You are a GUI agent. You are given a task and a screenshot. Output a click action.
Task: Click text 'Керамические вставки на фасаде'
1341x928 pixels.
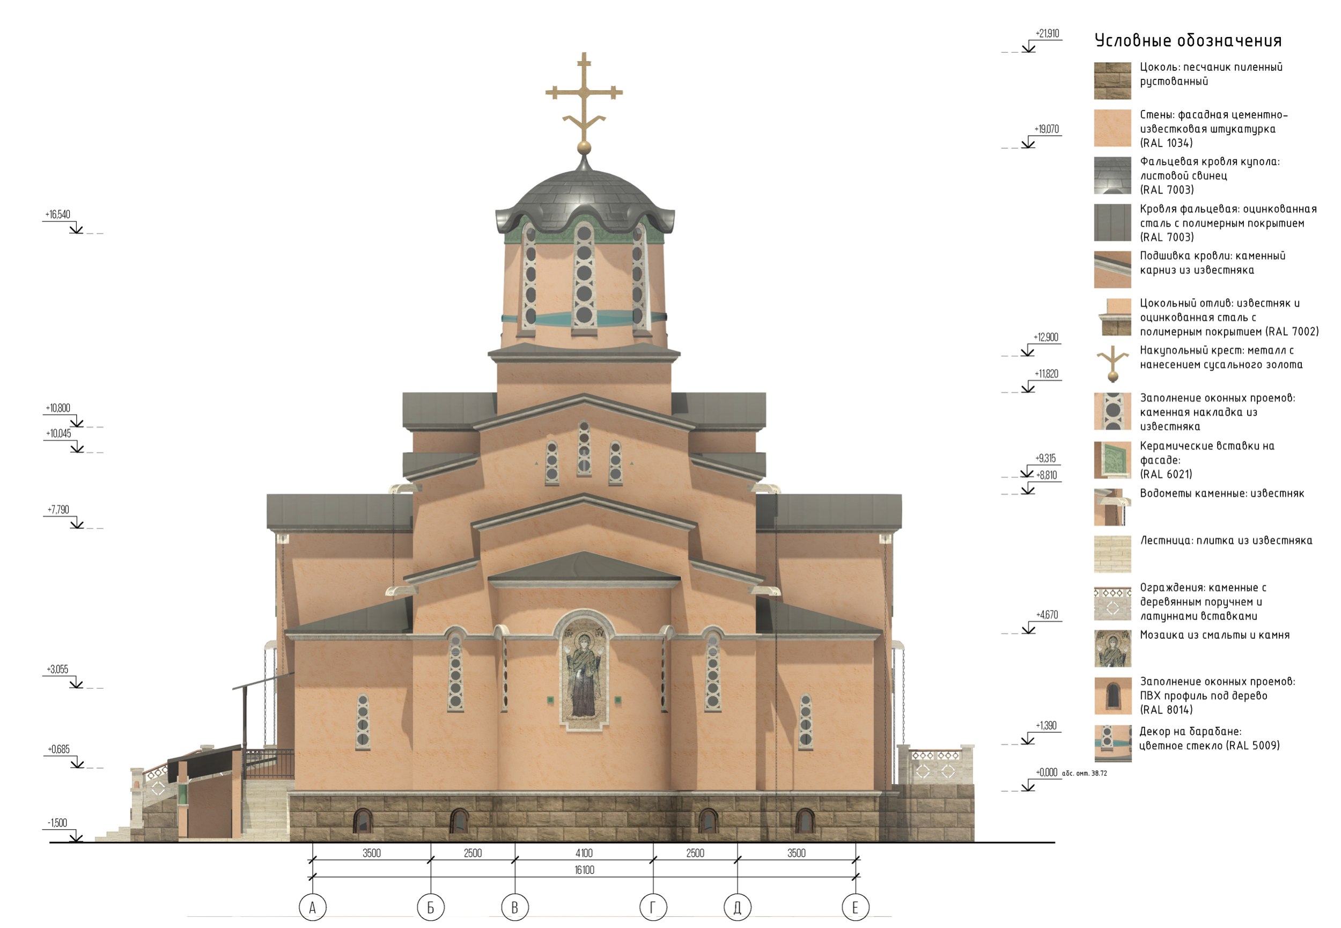tap(1207, 453)
